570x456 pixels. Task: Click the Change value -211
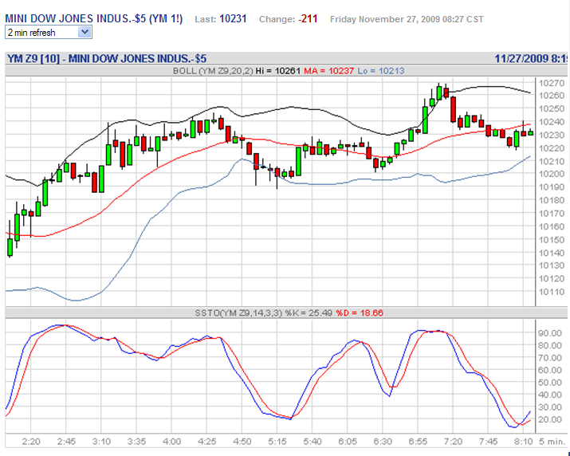[308, 19]
